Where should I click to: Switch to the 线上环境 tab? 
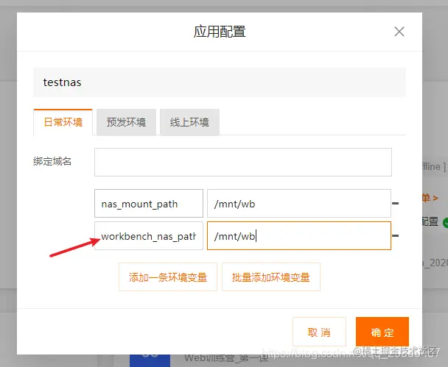click(x=189, y=122)
